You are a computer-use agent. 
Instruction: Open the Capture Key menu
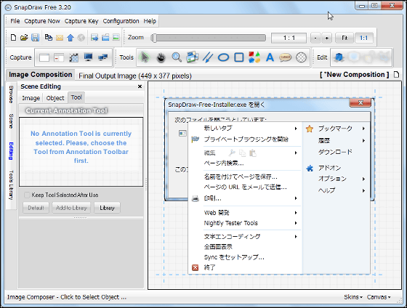(x=81, y=21)
